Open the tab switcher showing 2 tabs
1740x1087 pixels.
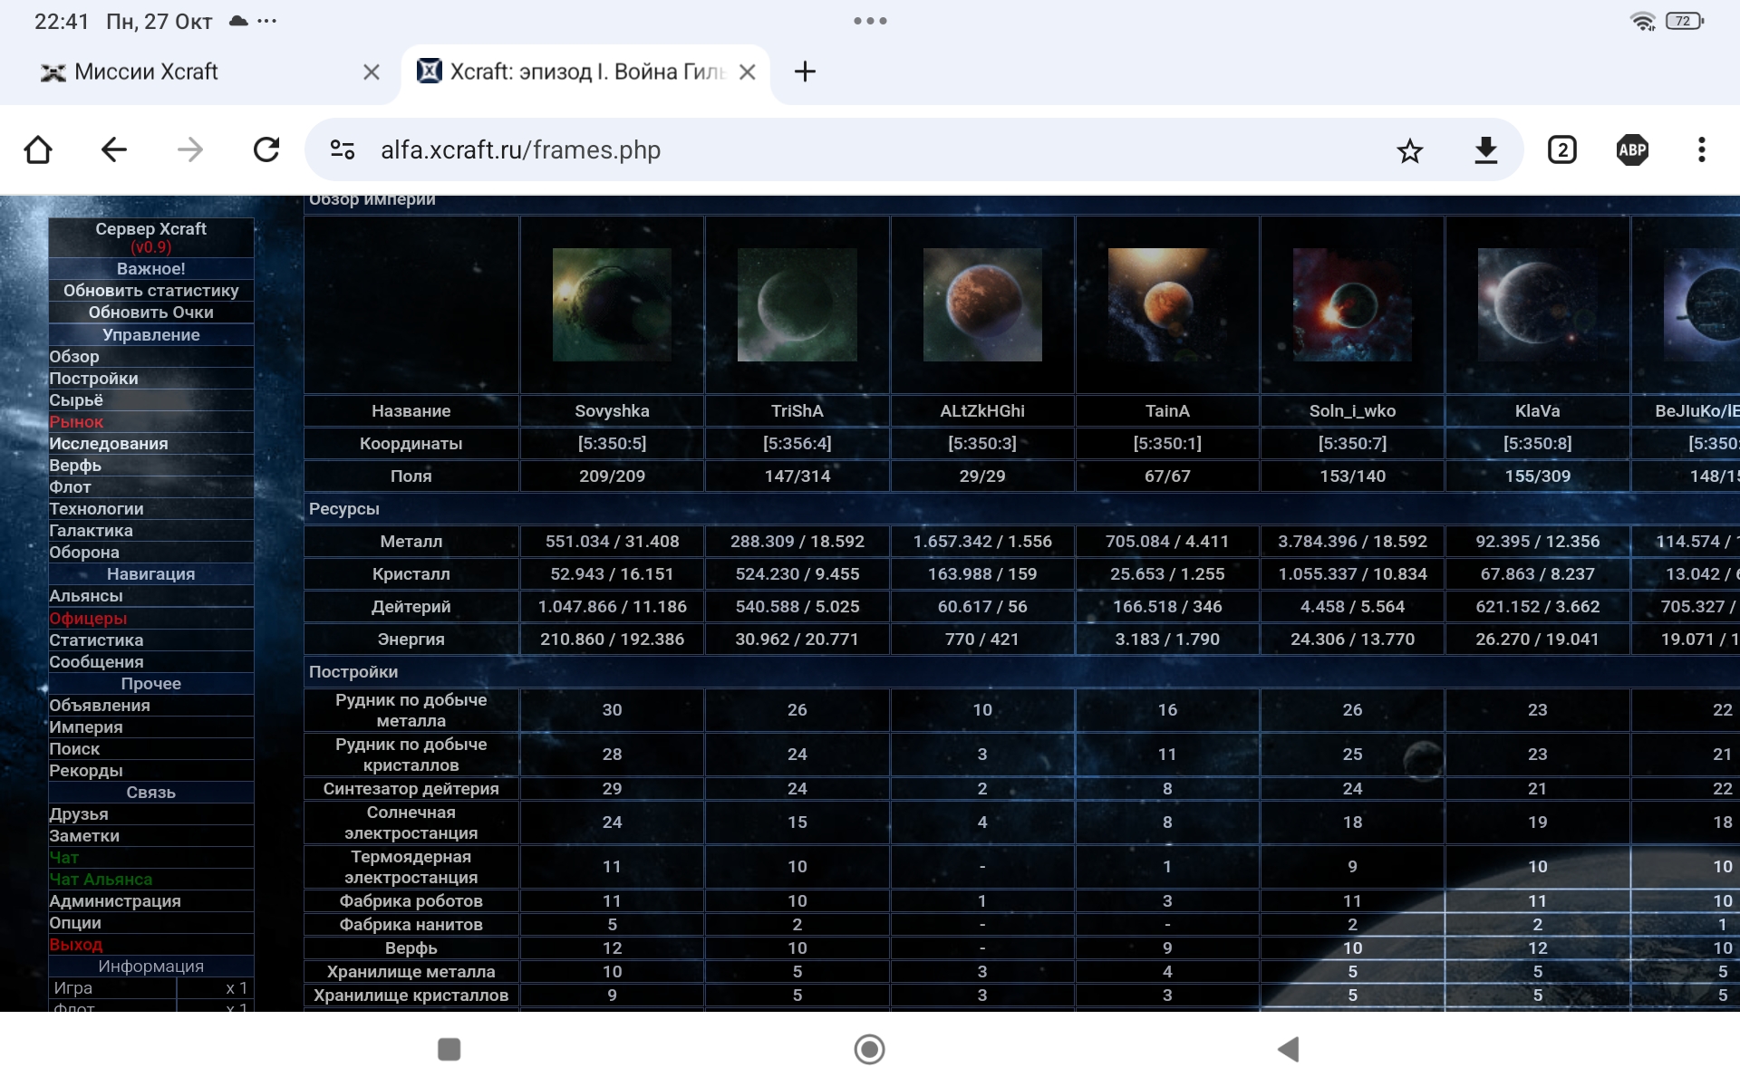1561,150
